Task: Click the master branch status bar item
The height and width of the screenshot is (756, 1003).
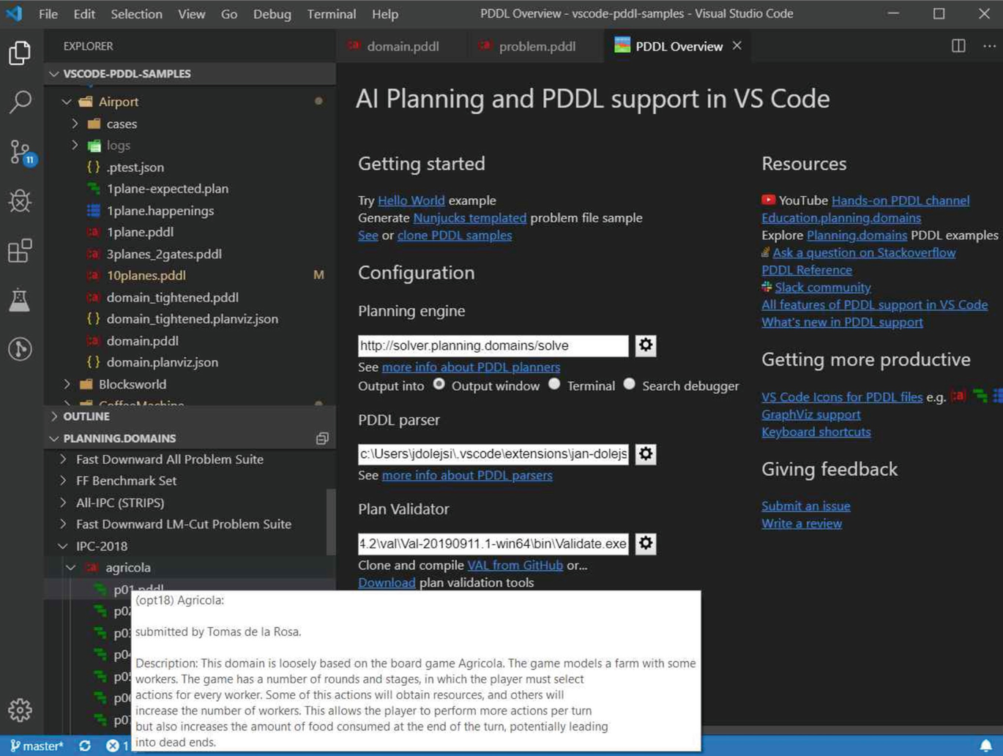Action: pos(37,746)
